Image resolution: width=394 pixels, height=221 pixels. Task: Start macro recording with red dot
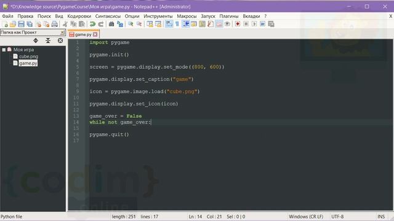coord(238,24)
